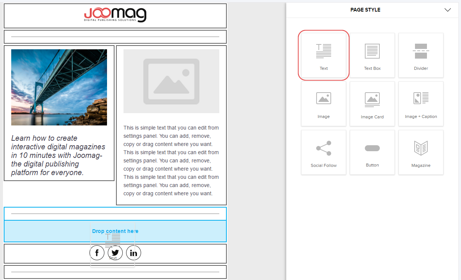The height and width of the screenshot is (280, 461).
Task: Click the empty image placeholder
Action: coord(171,81)
